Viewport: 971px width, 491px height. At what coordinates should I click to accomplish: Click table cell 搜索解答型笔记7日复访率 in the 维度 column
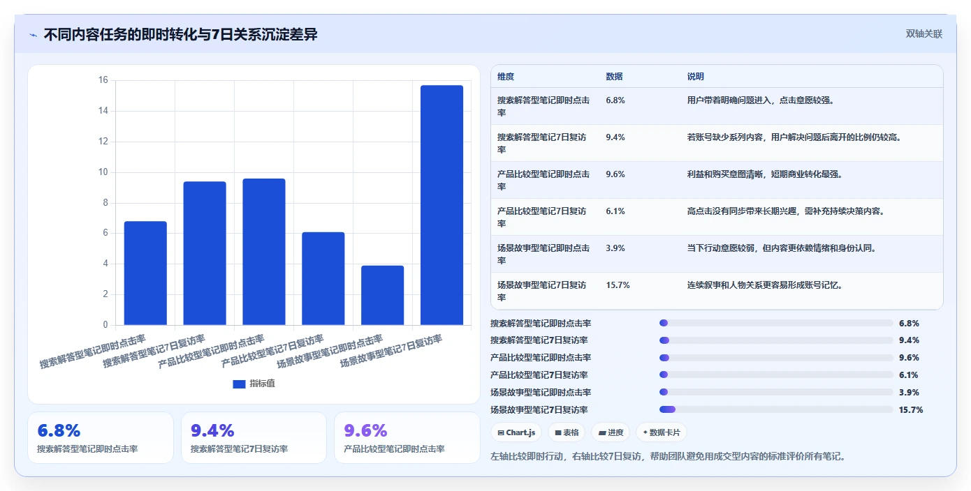543,143
